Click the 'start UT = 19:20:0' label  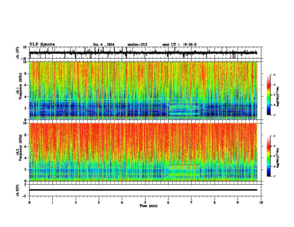coord(179,45)
